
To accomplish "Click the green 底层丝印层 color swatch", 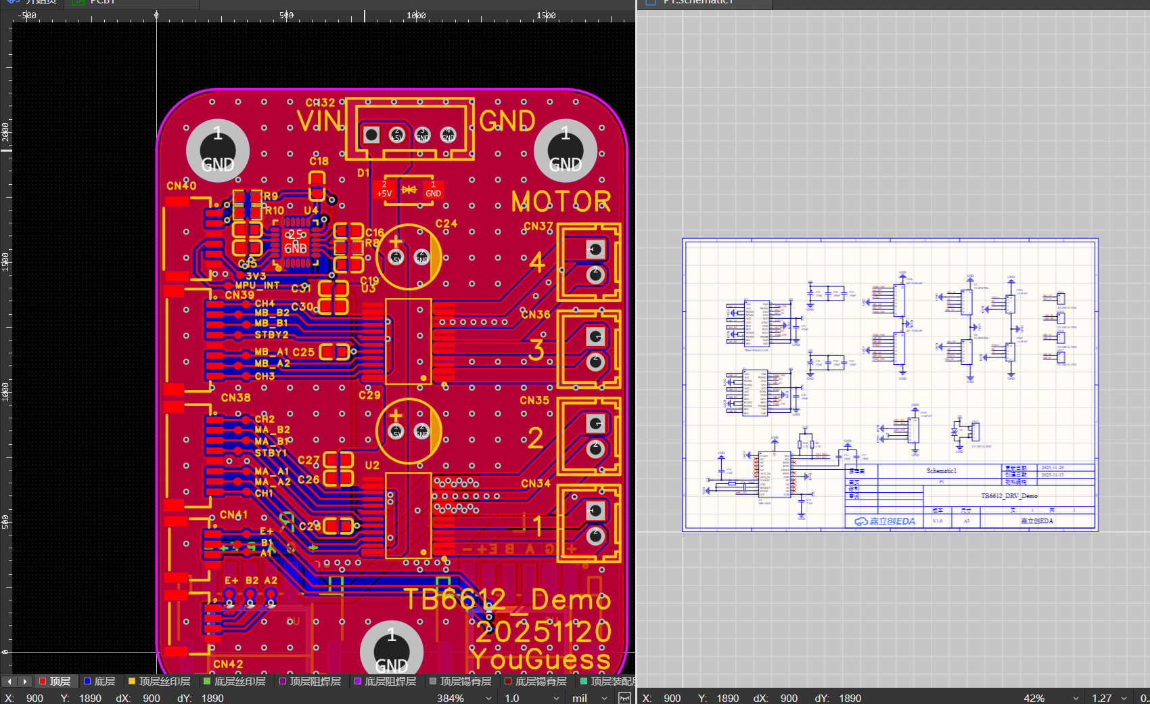I will pyautogui.click(x=208, y=681).
